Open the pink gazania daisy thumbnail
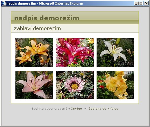Viewport: 150px width, 127px height. click(75, 85)
